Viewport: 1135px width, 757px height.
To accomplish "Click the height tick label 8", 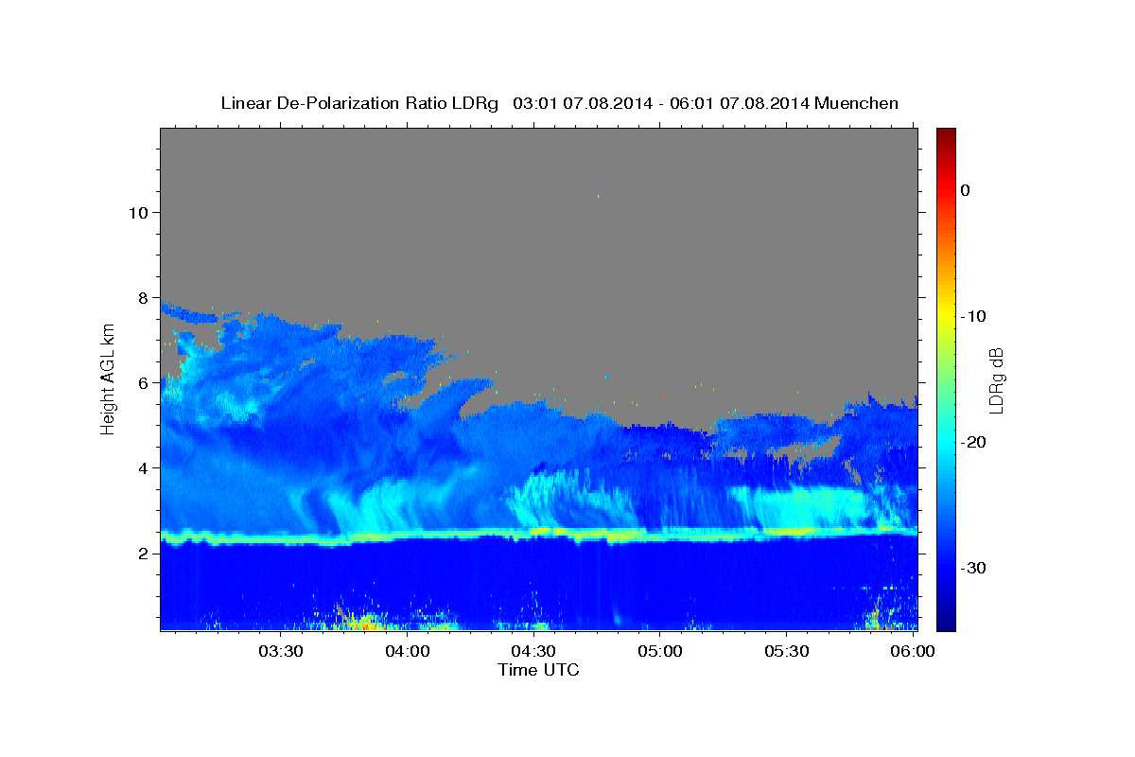I will click(x=142, y=297).
